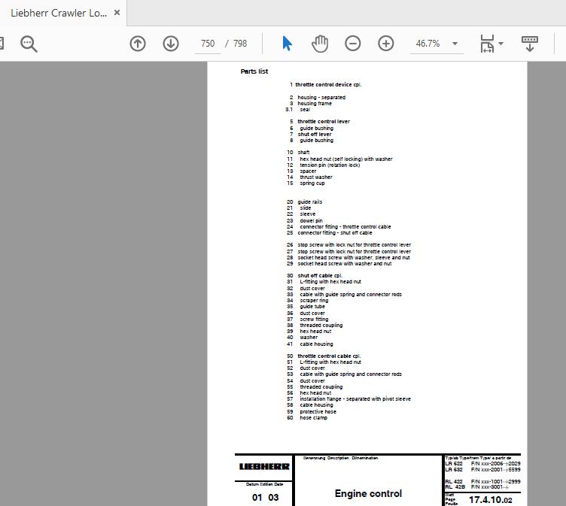This screenshot has width=566, height=506.
Task: Click 'hex head nut (self locking) with washer'
Action: point(345,159)
